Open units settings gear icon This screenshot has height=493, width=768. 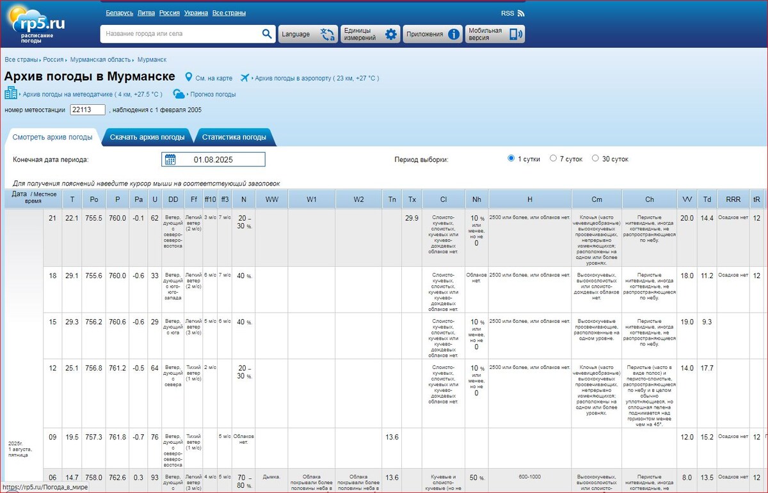pyautogui.click(x=390, y=35)
